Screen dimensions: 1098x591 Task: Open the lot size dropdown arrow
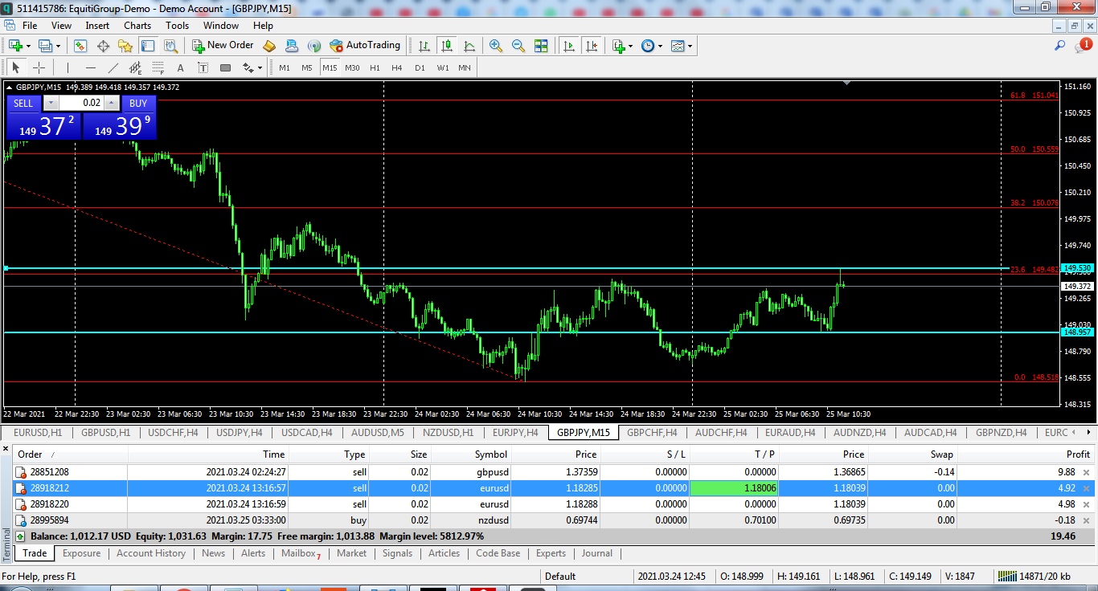click(51, 103)
